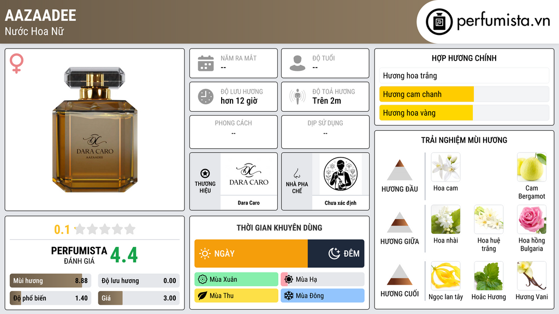
Task: Select the yellow Mùa Thu season bar
Action: coord(236,295)
